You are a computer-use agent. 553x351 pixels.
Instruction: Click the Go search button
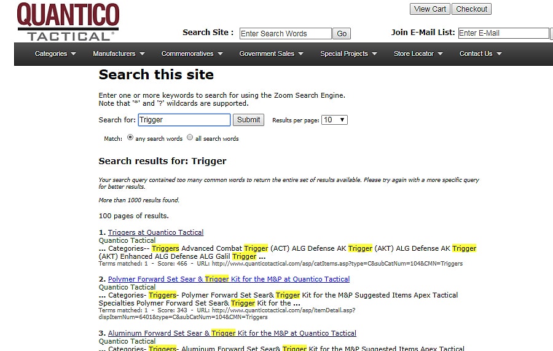[342, 34]
